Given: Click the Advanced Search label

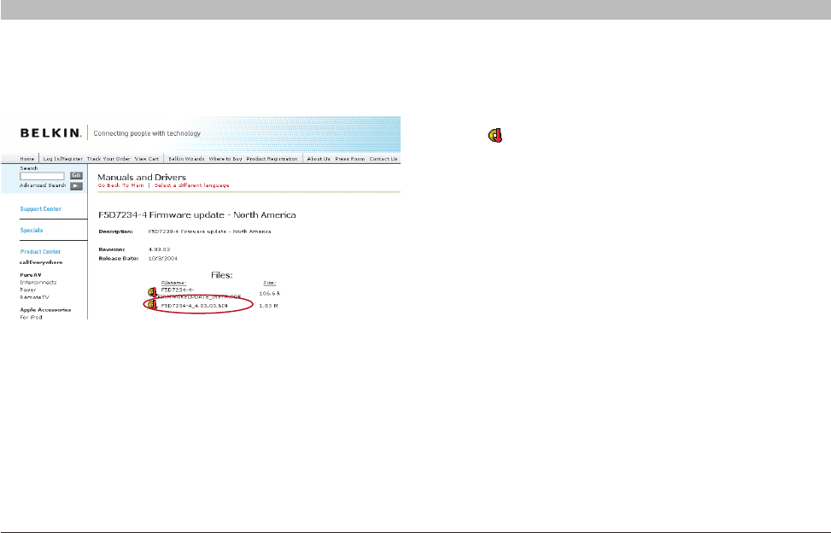Looking at the screenshot, I should [43, 185].
